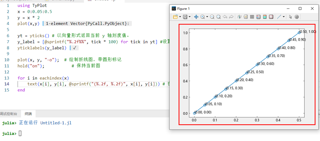Viewport: 320px width, 141px height.
Task: Switch to the 终端 terminal tab
Action: [28, 114]
